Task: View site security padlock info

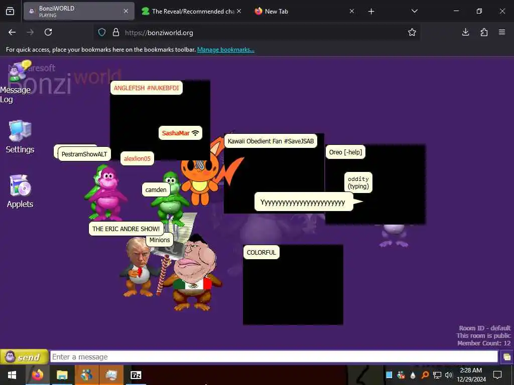Action: [x=116, y=33]
